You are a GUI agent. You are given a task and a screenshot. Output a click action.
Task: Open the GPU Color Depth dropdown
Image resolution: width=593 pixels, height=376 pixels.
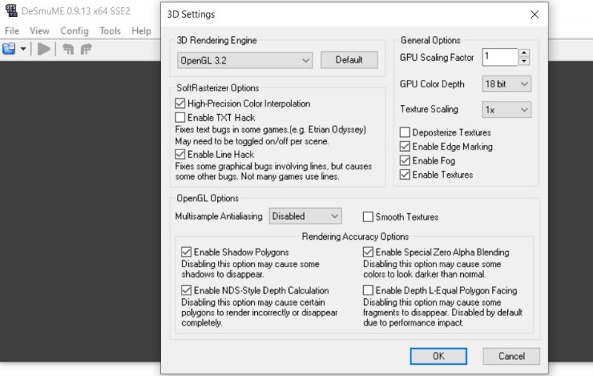click(507, 84)
